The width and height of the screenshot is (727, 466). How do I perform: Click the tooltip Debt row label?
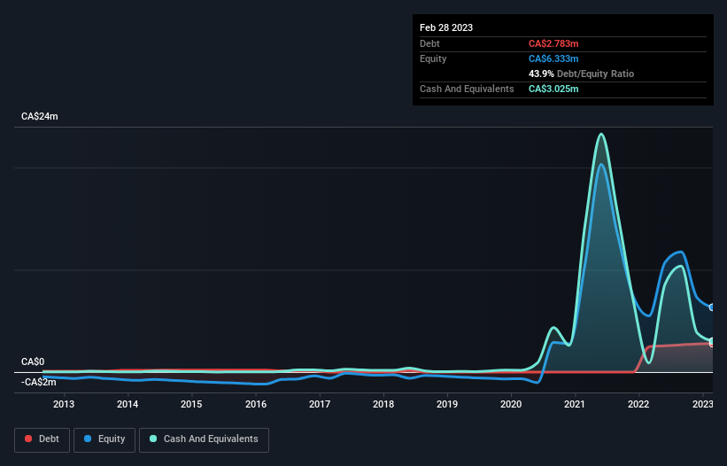click(x=429, y=43)
